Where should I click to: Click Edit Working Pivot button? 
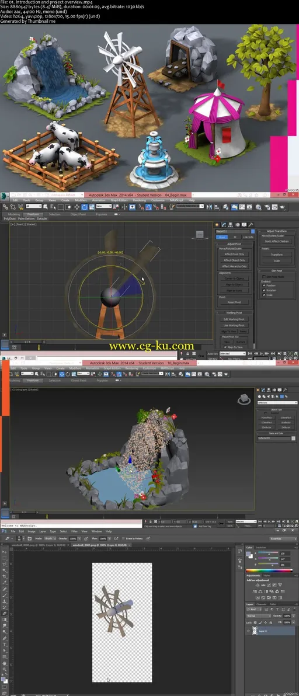coord(234,319)
